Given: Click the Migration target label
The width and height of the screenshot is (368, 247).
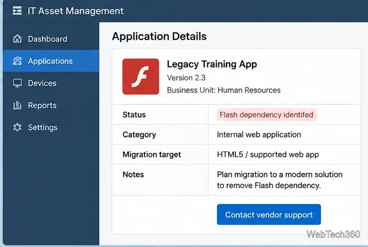Looking at the screenshot, I should 152,154.
